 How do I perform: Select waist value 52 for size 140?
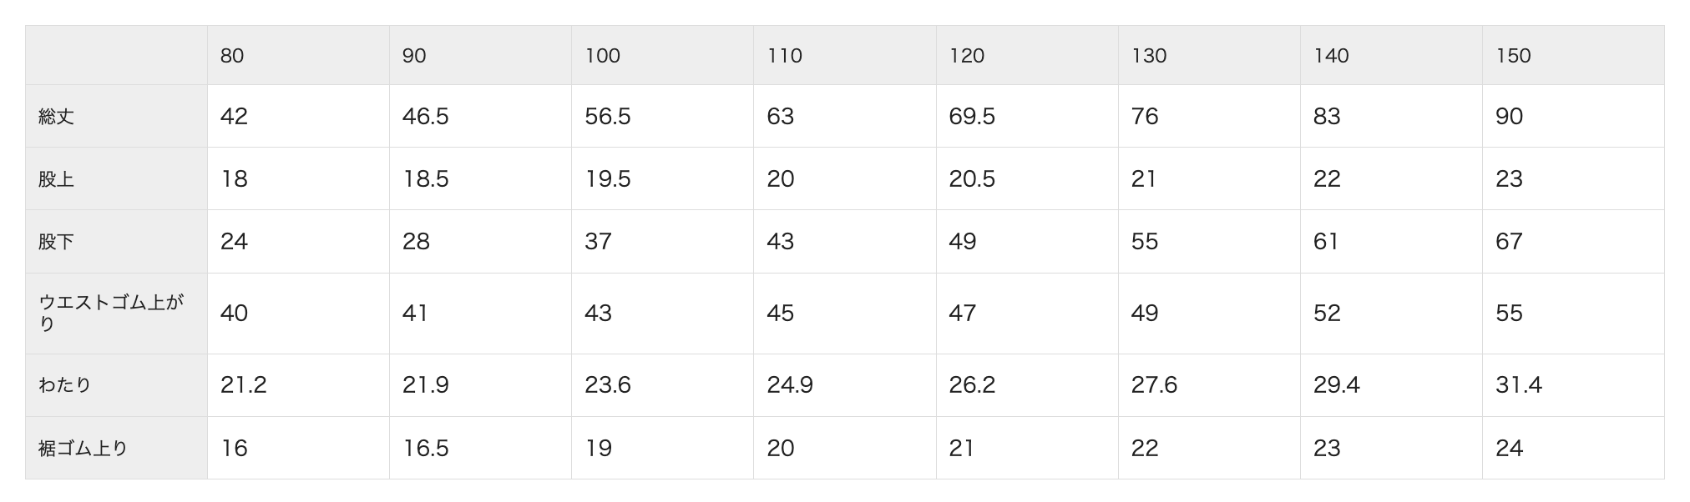1327,313
